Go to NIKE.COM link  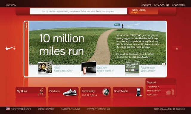pyautogui.click(x=11, y=5)
